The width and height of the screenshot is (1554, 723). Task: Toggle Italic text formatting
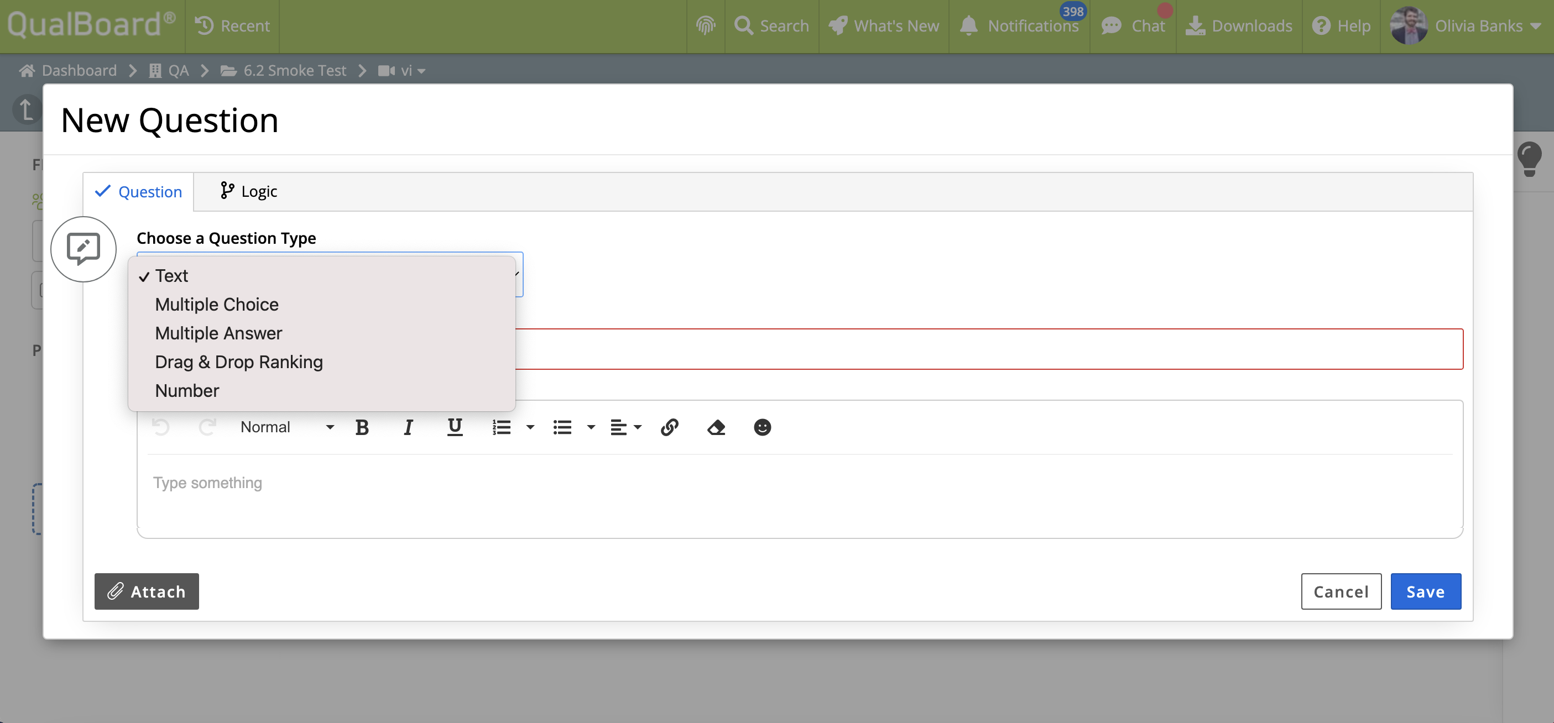[408, 427]
